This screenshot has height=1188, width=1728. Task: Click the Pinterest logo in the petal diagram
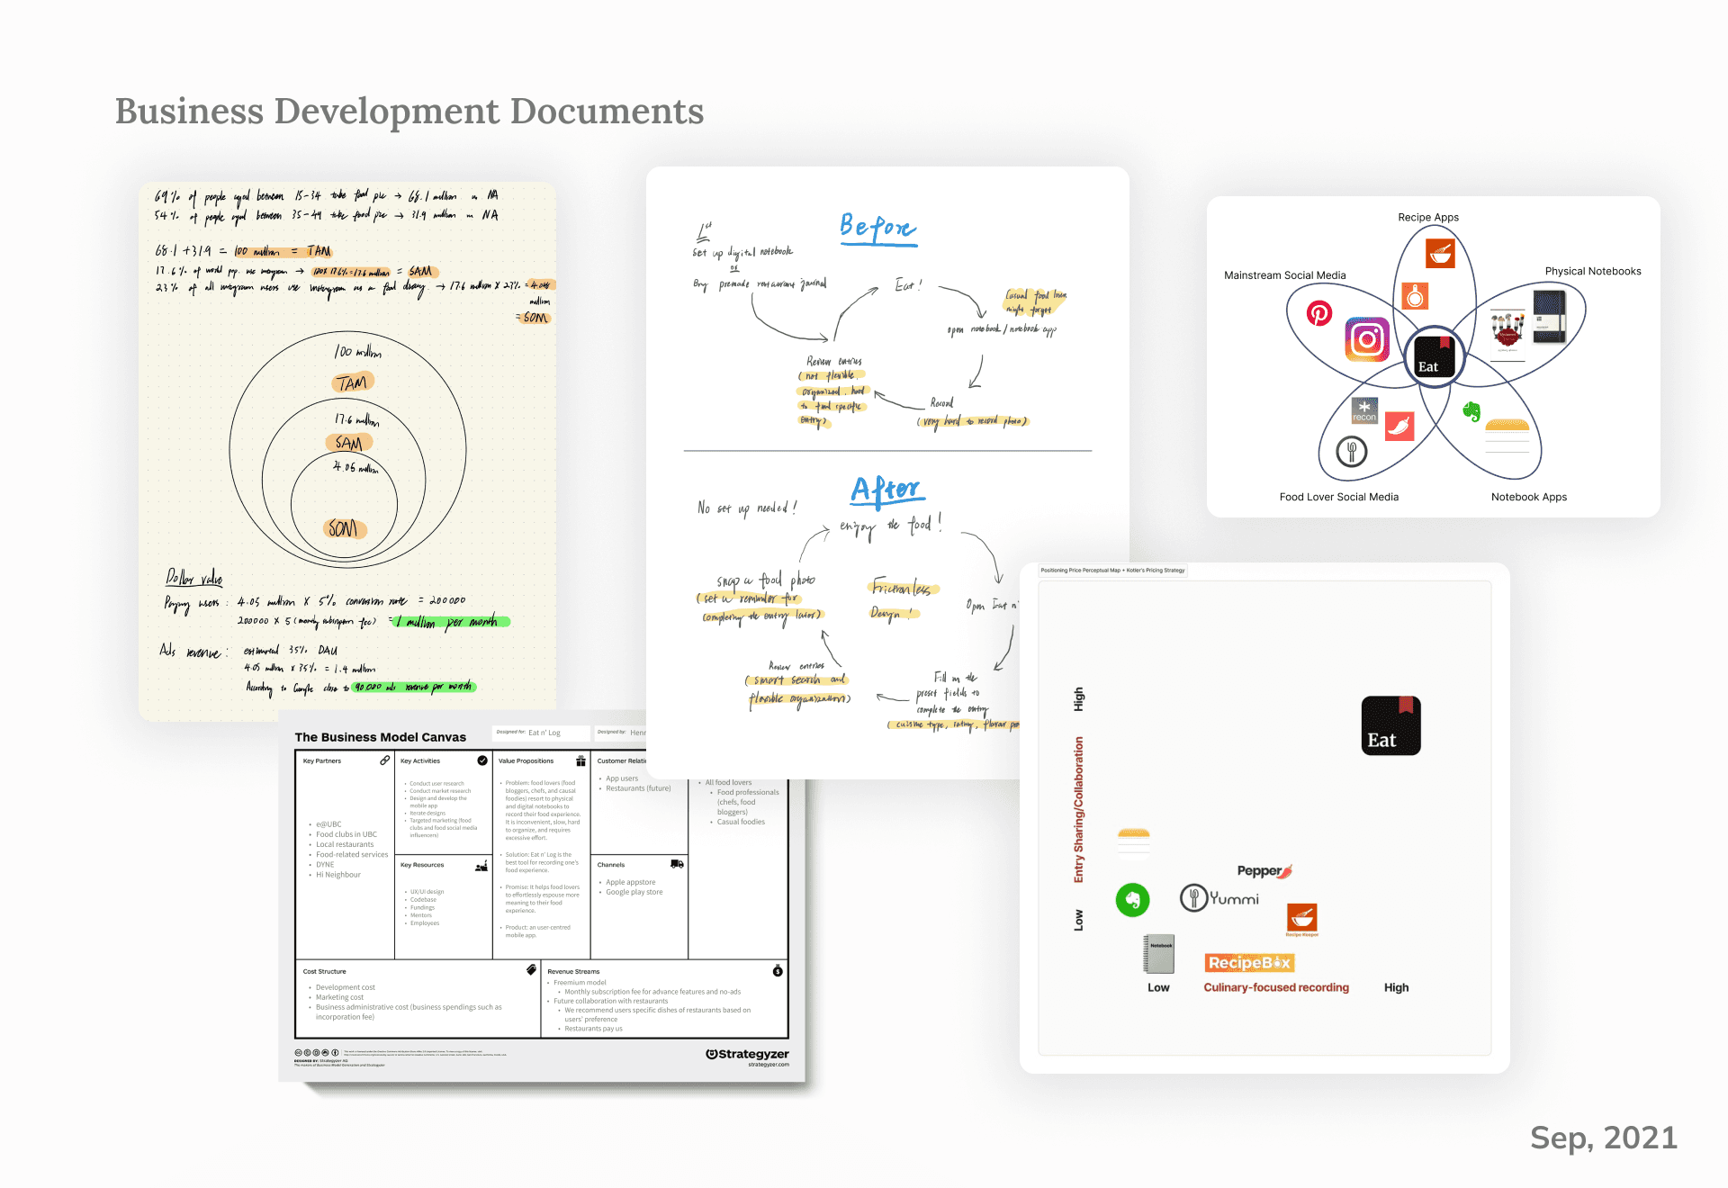(x=1319, y=313)
